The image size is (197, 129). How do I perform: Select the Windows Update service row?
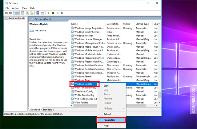[x=114, y=84]
